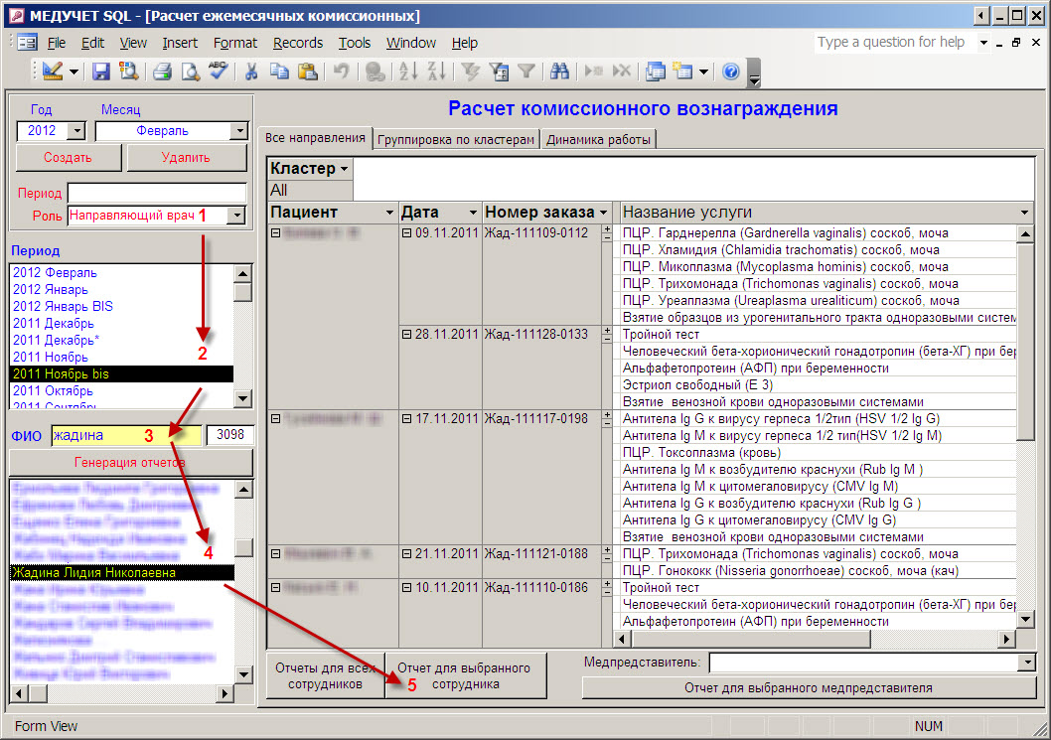The image size is (1051, 740).
Task: Open the Records menu
Action: coord(298,43)
